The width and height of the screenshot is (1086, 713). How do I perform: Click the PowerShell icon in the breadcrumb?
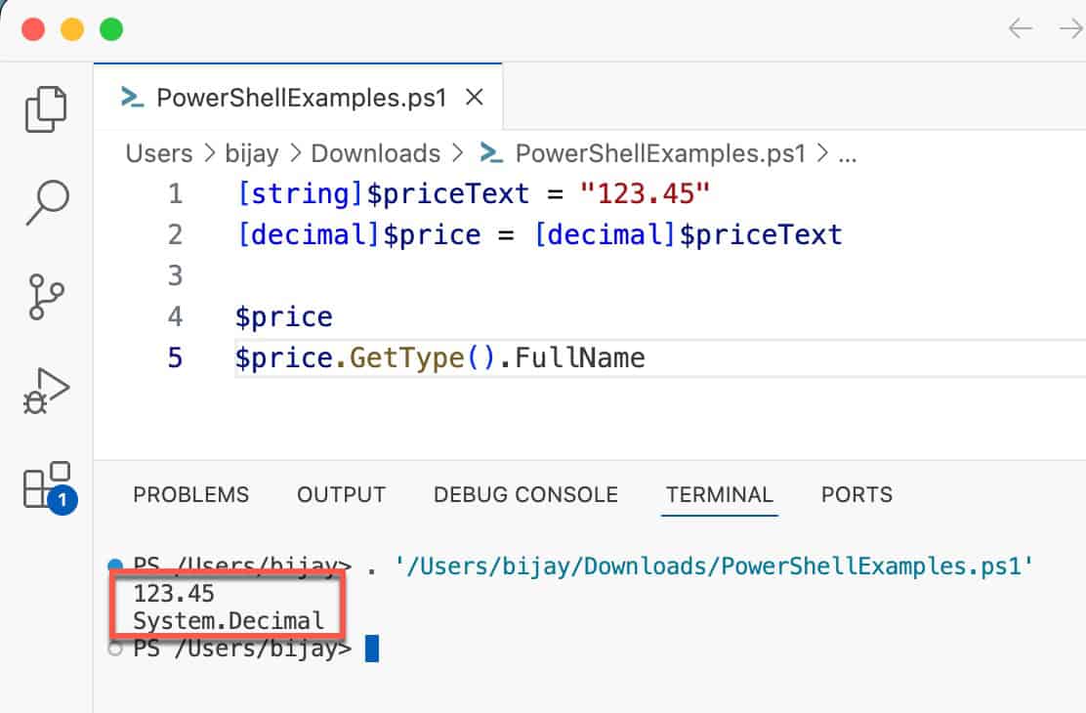[x=490, y=153]
